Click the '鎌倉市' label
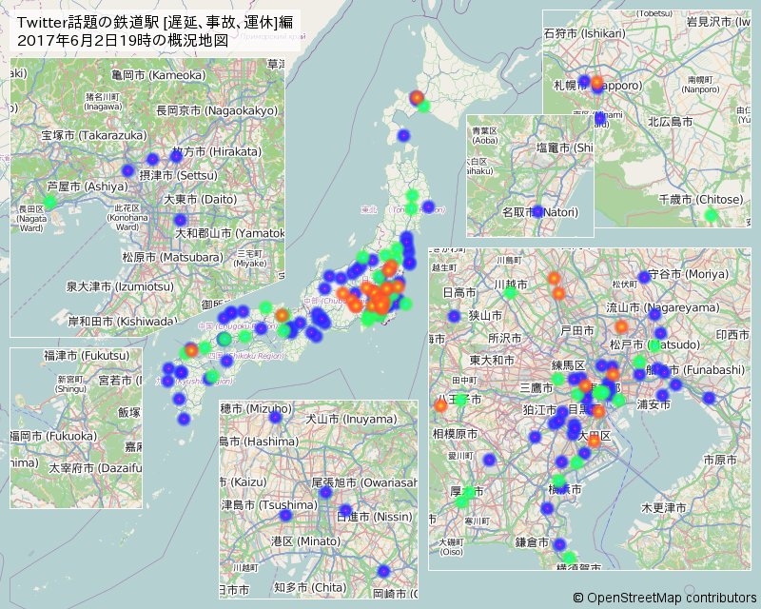Screen dimensions: 761x609 [x=532, y=542]
